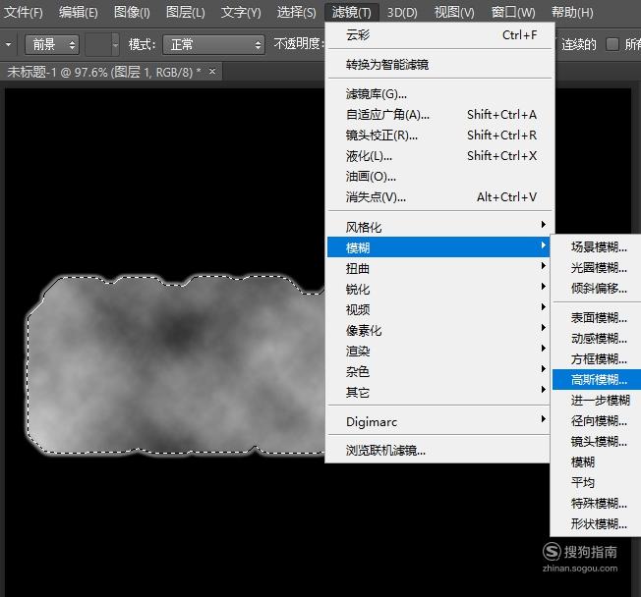
Task: Open the 文字(Y) menu
Action: 241,12
